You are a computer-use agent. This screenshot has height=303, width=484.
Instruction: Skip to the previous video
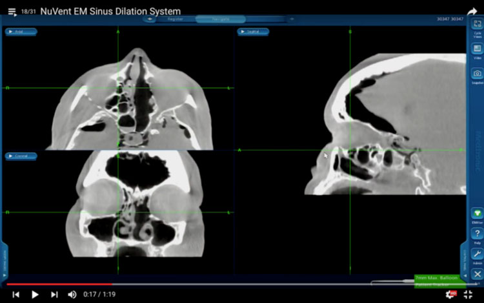pos(16,295)
